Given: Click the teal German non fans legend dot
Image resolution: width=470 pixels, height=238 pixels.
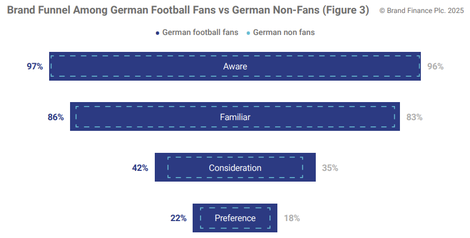Looking at the screenshot, I should (249, 33).
